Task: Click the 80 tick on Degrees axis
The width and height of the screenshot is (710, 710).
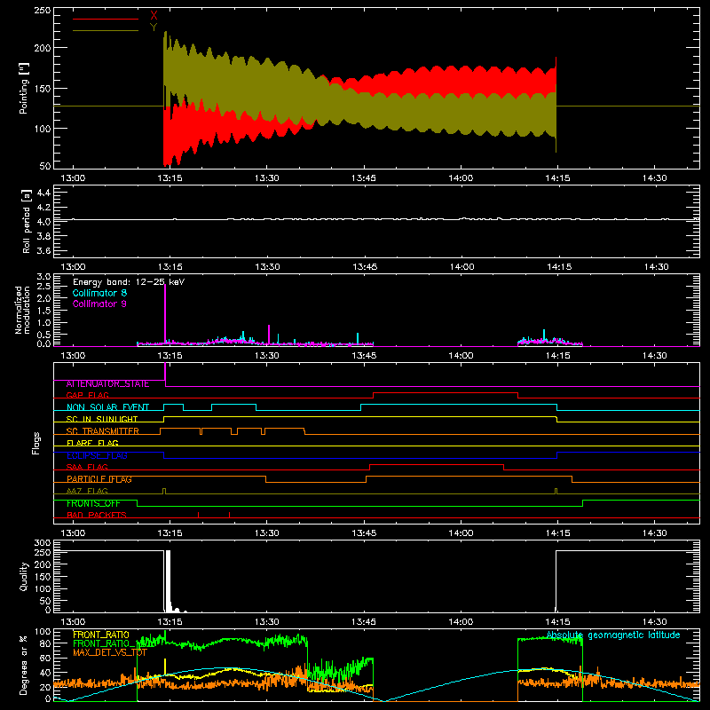Action: pyautogui.click(x=45, y=643)
